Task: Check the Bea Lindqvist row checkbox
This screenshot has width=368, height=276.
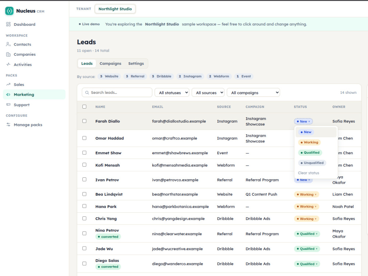Action: (85, 194)
